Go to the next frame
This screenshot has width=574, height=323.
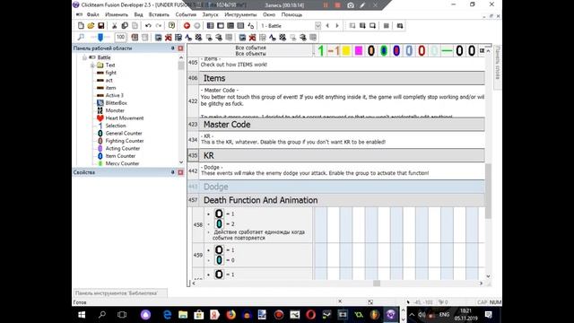(x=337, y=26)
